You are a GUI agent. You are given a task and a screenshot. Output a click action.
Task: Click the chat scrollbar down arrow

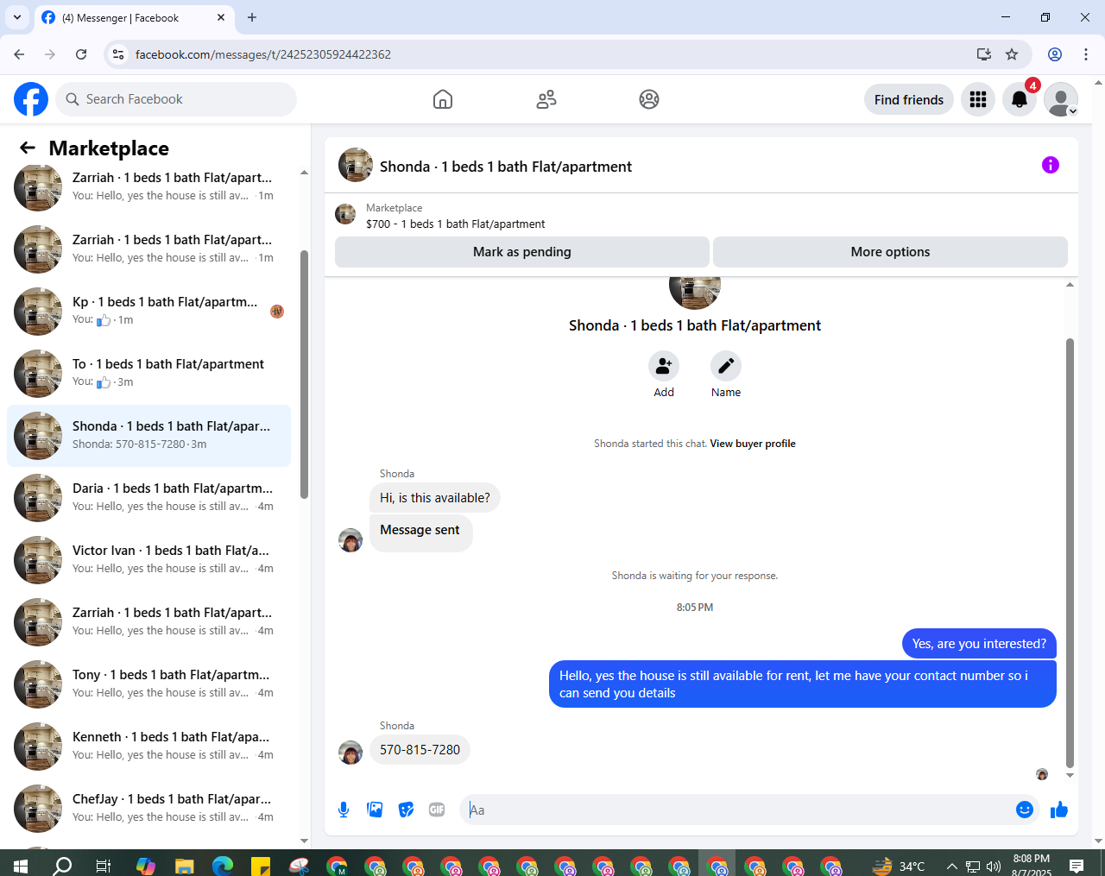1070,775
